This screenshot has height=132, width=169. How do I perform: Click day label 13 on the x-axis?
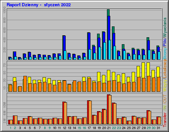(69, 128)
